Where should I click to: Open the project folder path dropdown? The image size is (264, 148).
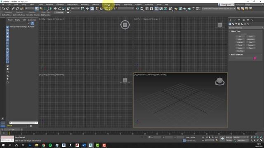coord(219,9)
